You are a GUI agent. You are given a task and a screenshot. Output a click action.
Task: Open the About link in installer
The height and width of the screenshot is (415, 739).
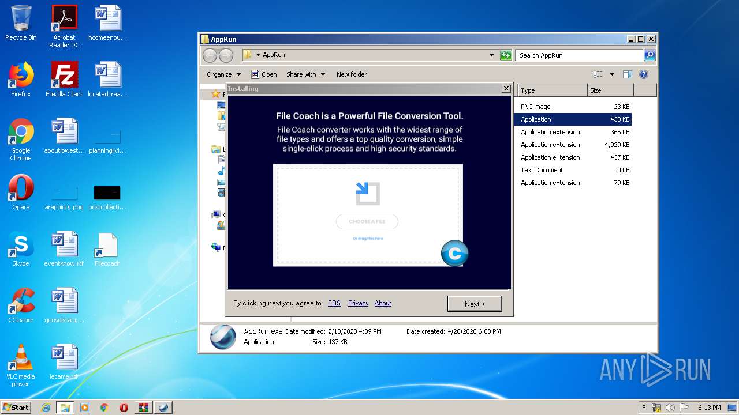383,303
